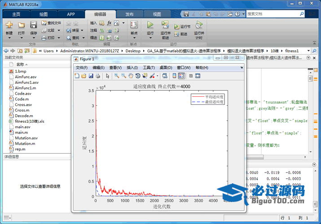Click the Zoom In tool in Figure toolbar

(x=116, y=76)
